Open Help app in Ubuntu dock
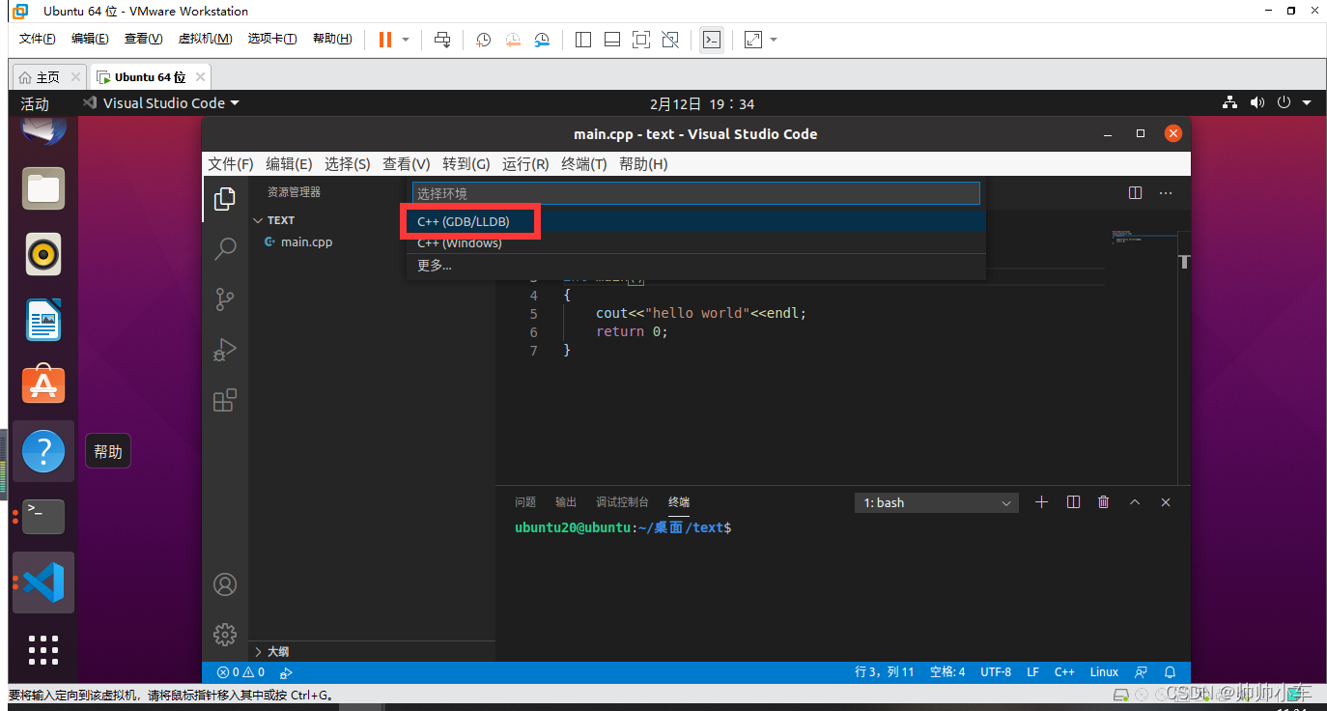This screenshot has height=711, width=1327. pos(43,451)
